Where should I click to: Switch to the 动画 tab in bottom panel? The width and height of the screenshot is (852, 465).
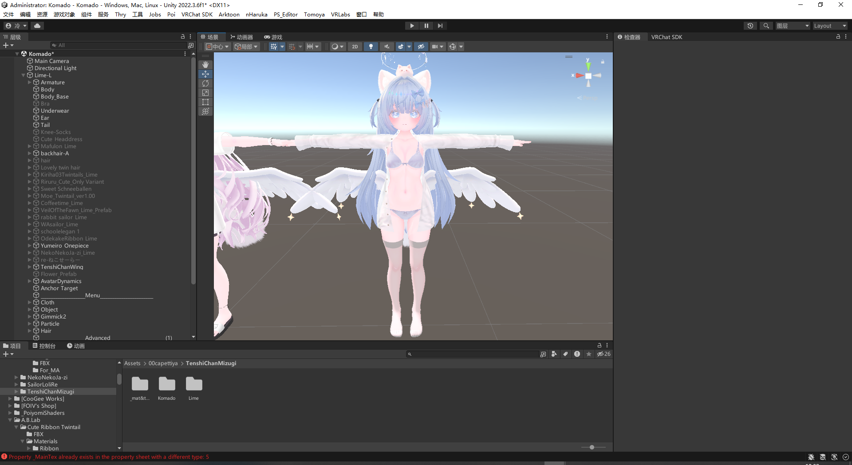click(x=76, y=346)
